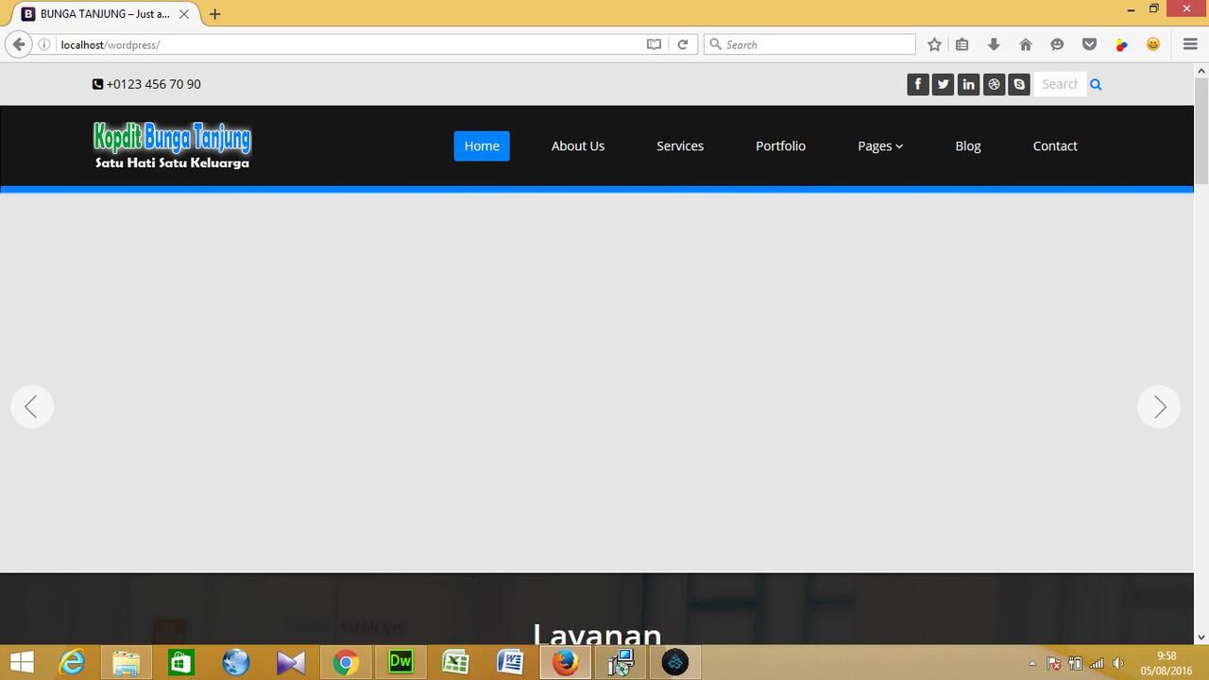
Task: Open the Twitter social icon link
Action: click(x=943, y=84)
